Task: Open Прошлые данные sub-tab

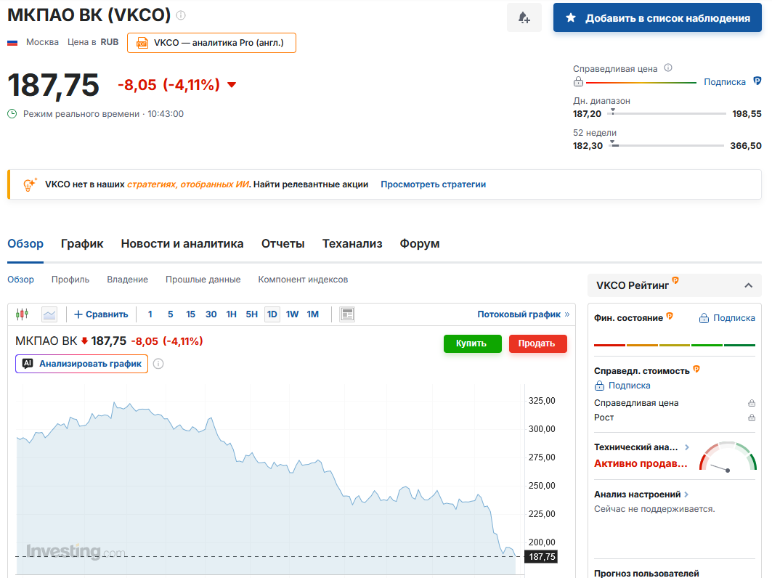Action: point(203,279)
